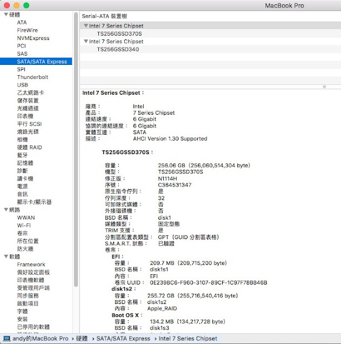Select TS256GSSD370S in device tree
This screenshot has height=344, width=341.
click(119, 34)
